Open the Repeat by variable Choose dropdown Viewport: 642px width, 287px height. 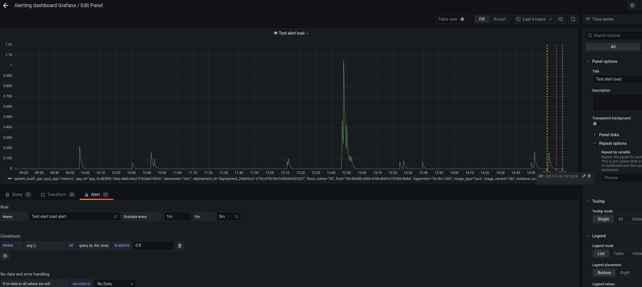pos(621,178)
